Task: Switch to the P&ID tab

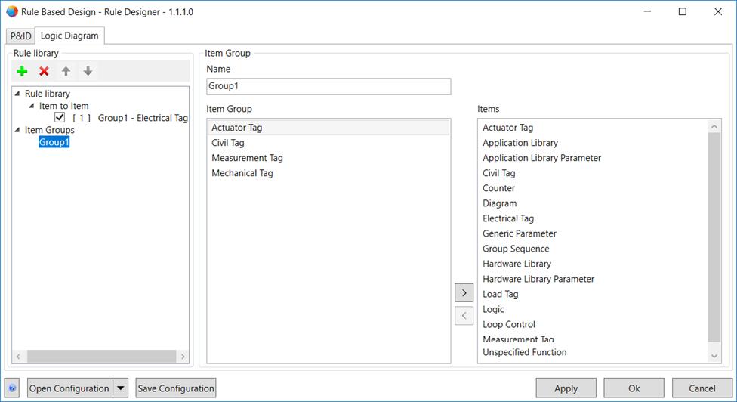Action: pyautogui.click(x=20, y=36)
